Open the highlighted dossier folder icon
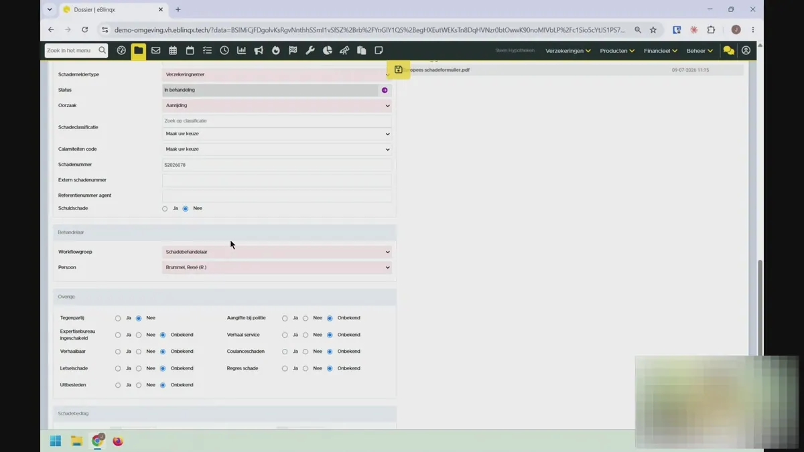Viewport: 804px width, 452px height. [138, 50]
